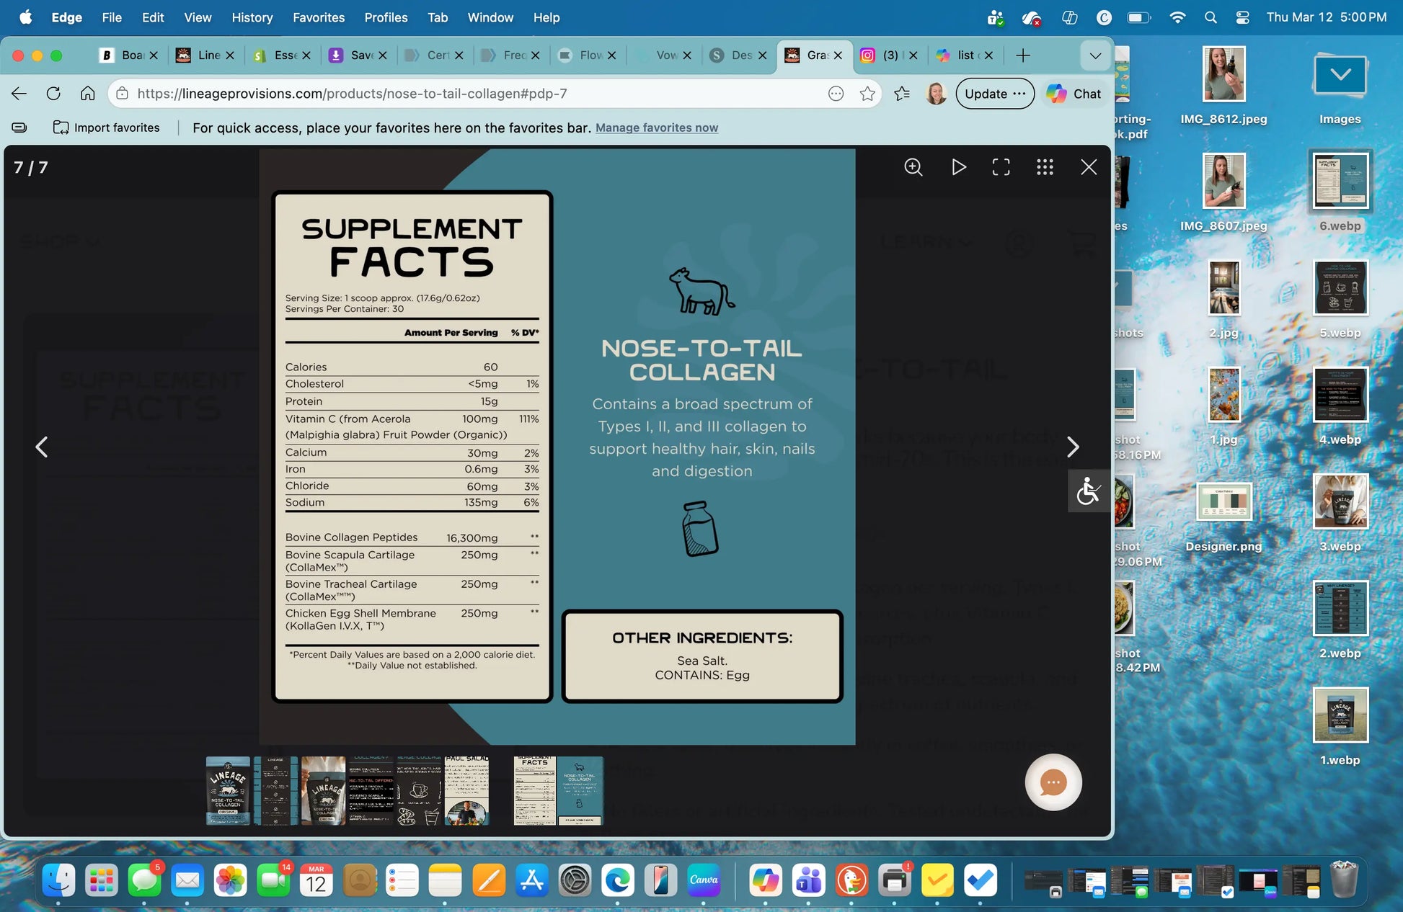Open the File menu

click(112, 17)
